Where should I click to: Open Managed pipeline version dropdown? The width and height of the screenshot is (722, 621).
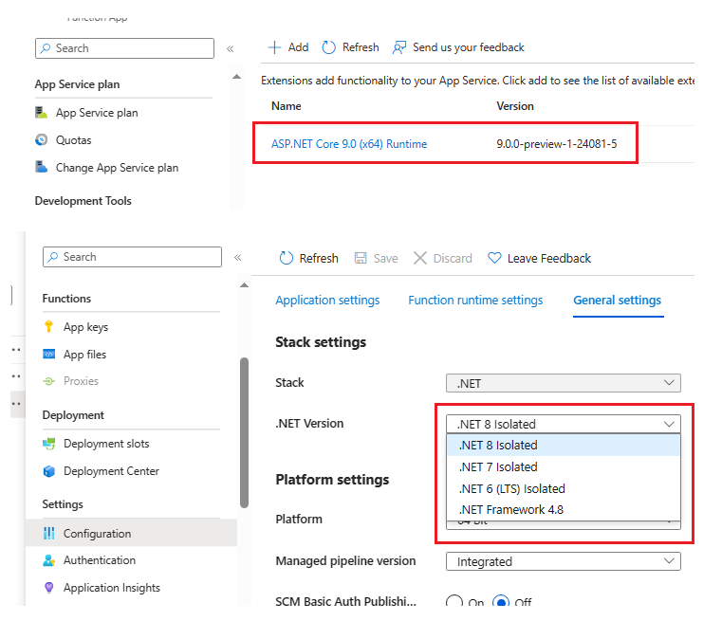tap(564, 561)
